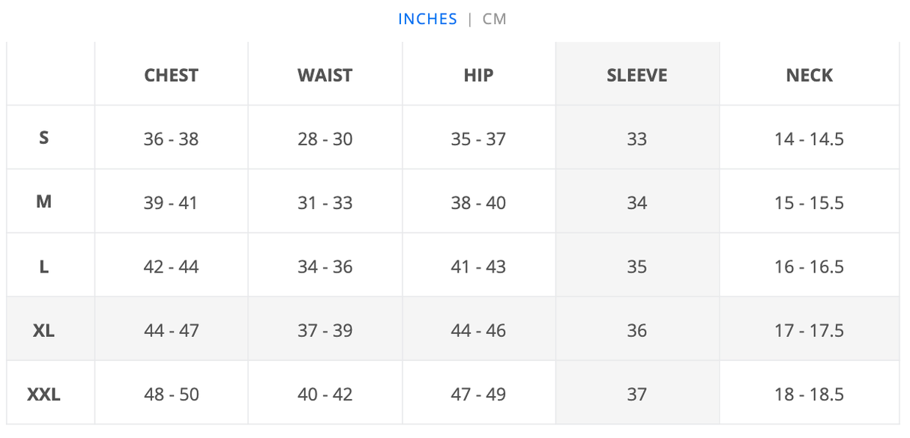Select the XXL size row label
The height and width of the screenshot is (438, 910).
point(44,394)
